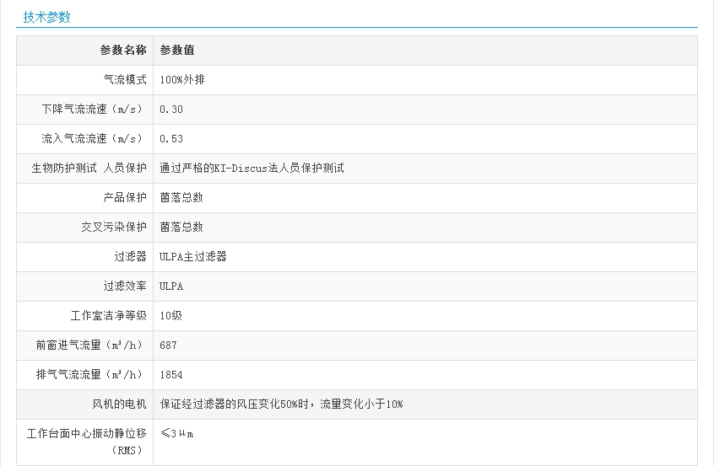This screenshot has width=714, height=466.
Task: Select the ULPA主过滤器 value
Action: [193, 257]
